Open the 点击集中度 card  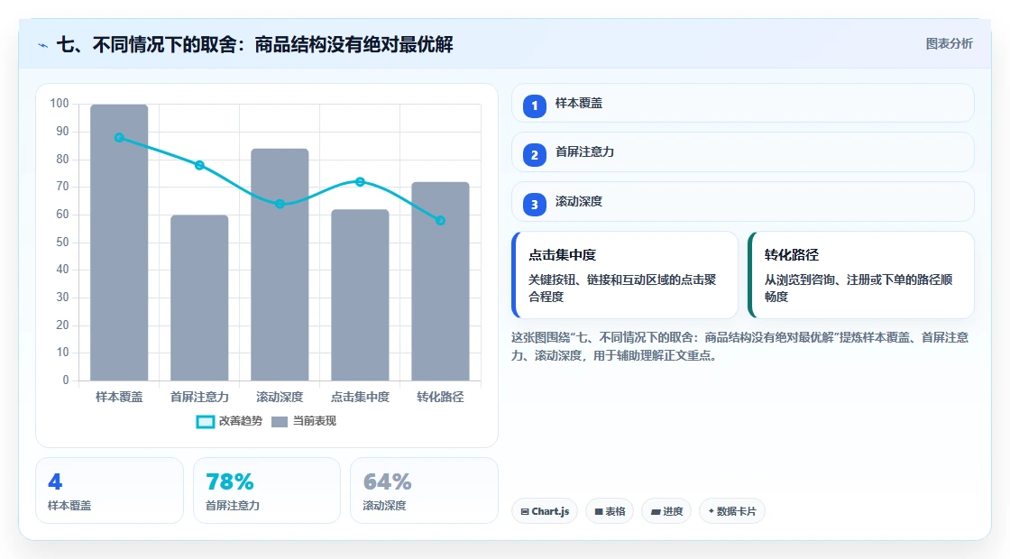click(625, 275)
